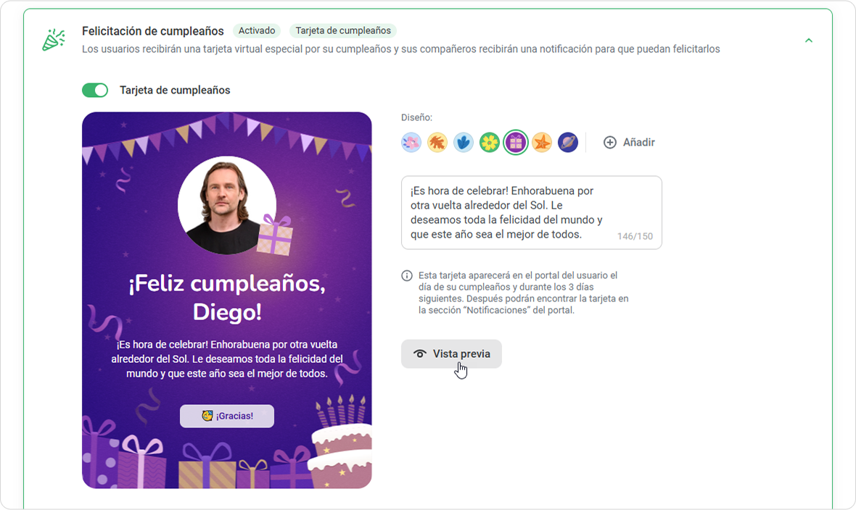Pick the blue leaves card design
The width and height of the screenshot is (856, 510).
[x=464, y=143]
